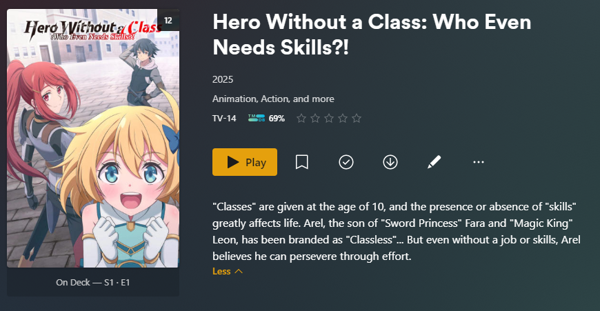
Task: Rate the show five stars
Action: click(x=357, y=118)
